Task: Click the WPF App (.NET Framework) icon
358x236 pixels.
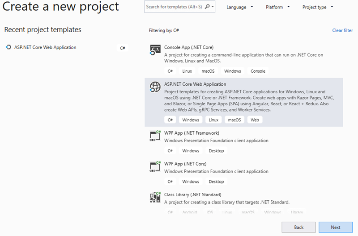Action: (x=155, y=136)
